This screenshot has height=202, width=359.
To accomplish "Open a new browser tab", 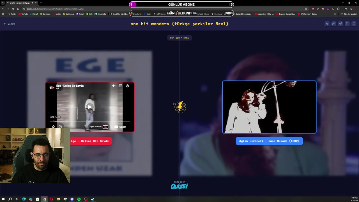I will tap(41, 3).
